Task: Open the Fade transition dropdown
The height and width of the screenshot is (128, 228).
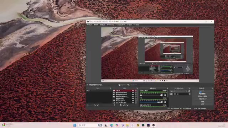Action: pyautogui.click(x=178, y=91)
